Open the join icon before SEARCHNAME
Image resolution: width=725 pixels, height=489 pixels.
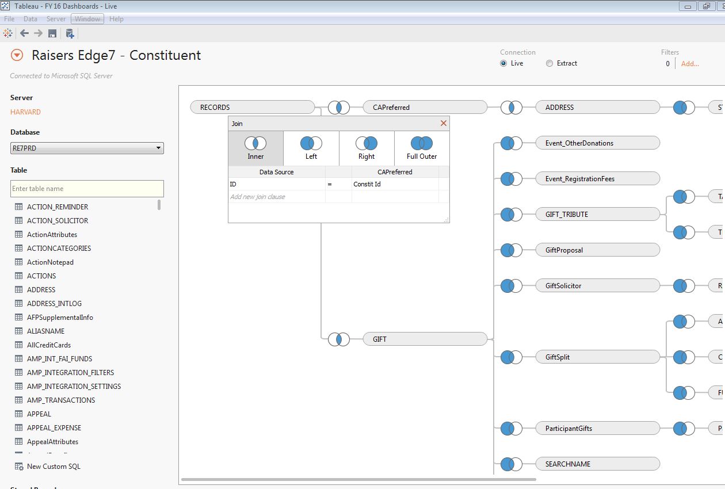512,464
